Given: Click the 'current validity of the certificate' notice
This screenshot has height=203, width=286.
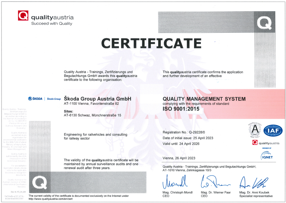Looking at the screenshot, I should (x=79, y=196).
